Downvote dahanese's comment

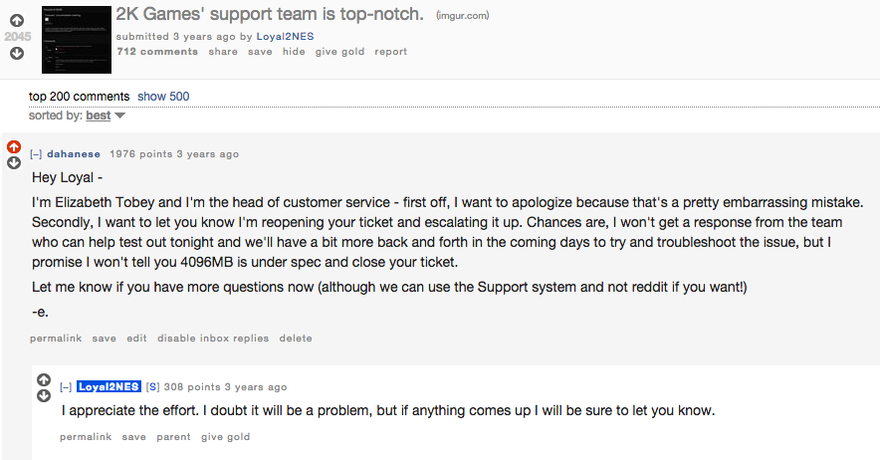(x=14, y=163)
